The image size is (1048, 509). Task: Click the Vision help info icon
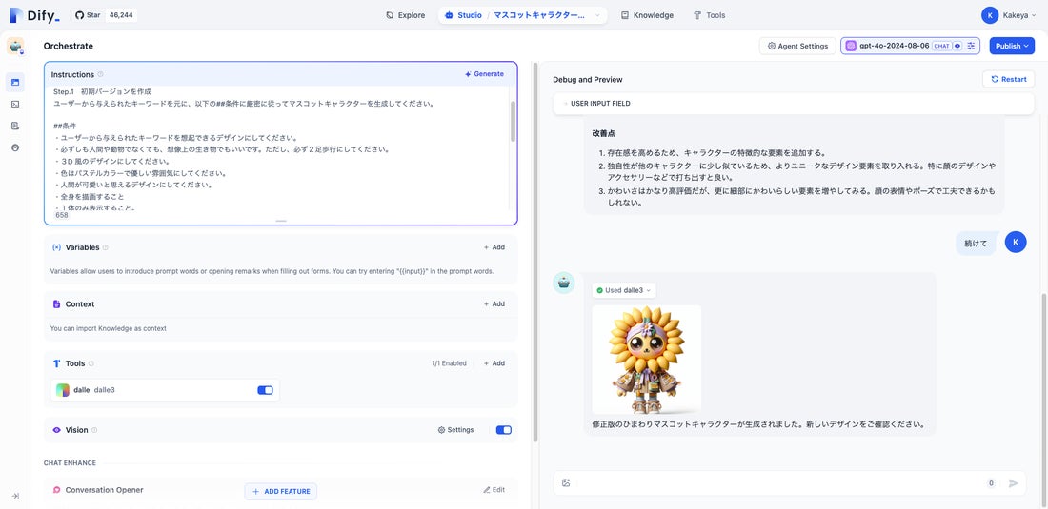94,430
